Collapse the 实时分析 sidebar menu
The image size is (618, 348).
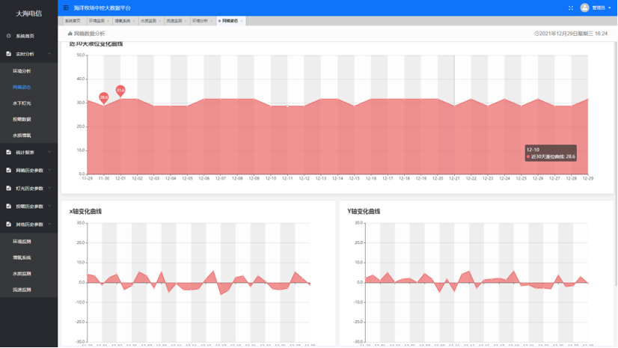coord(49,54)
